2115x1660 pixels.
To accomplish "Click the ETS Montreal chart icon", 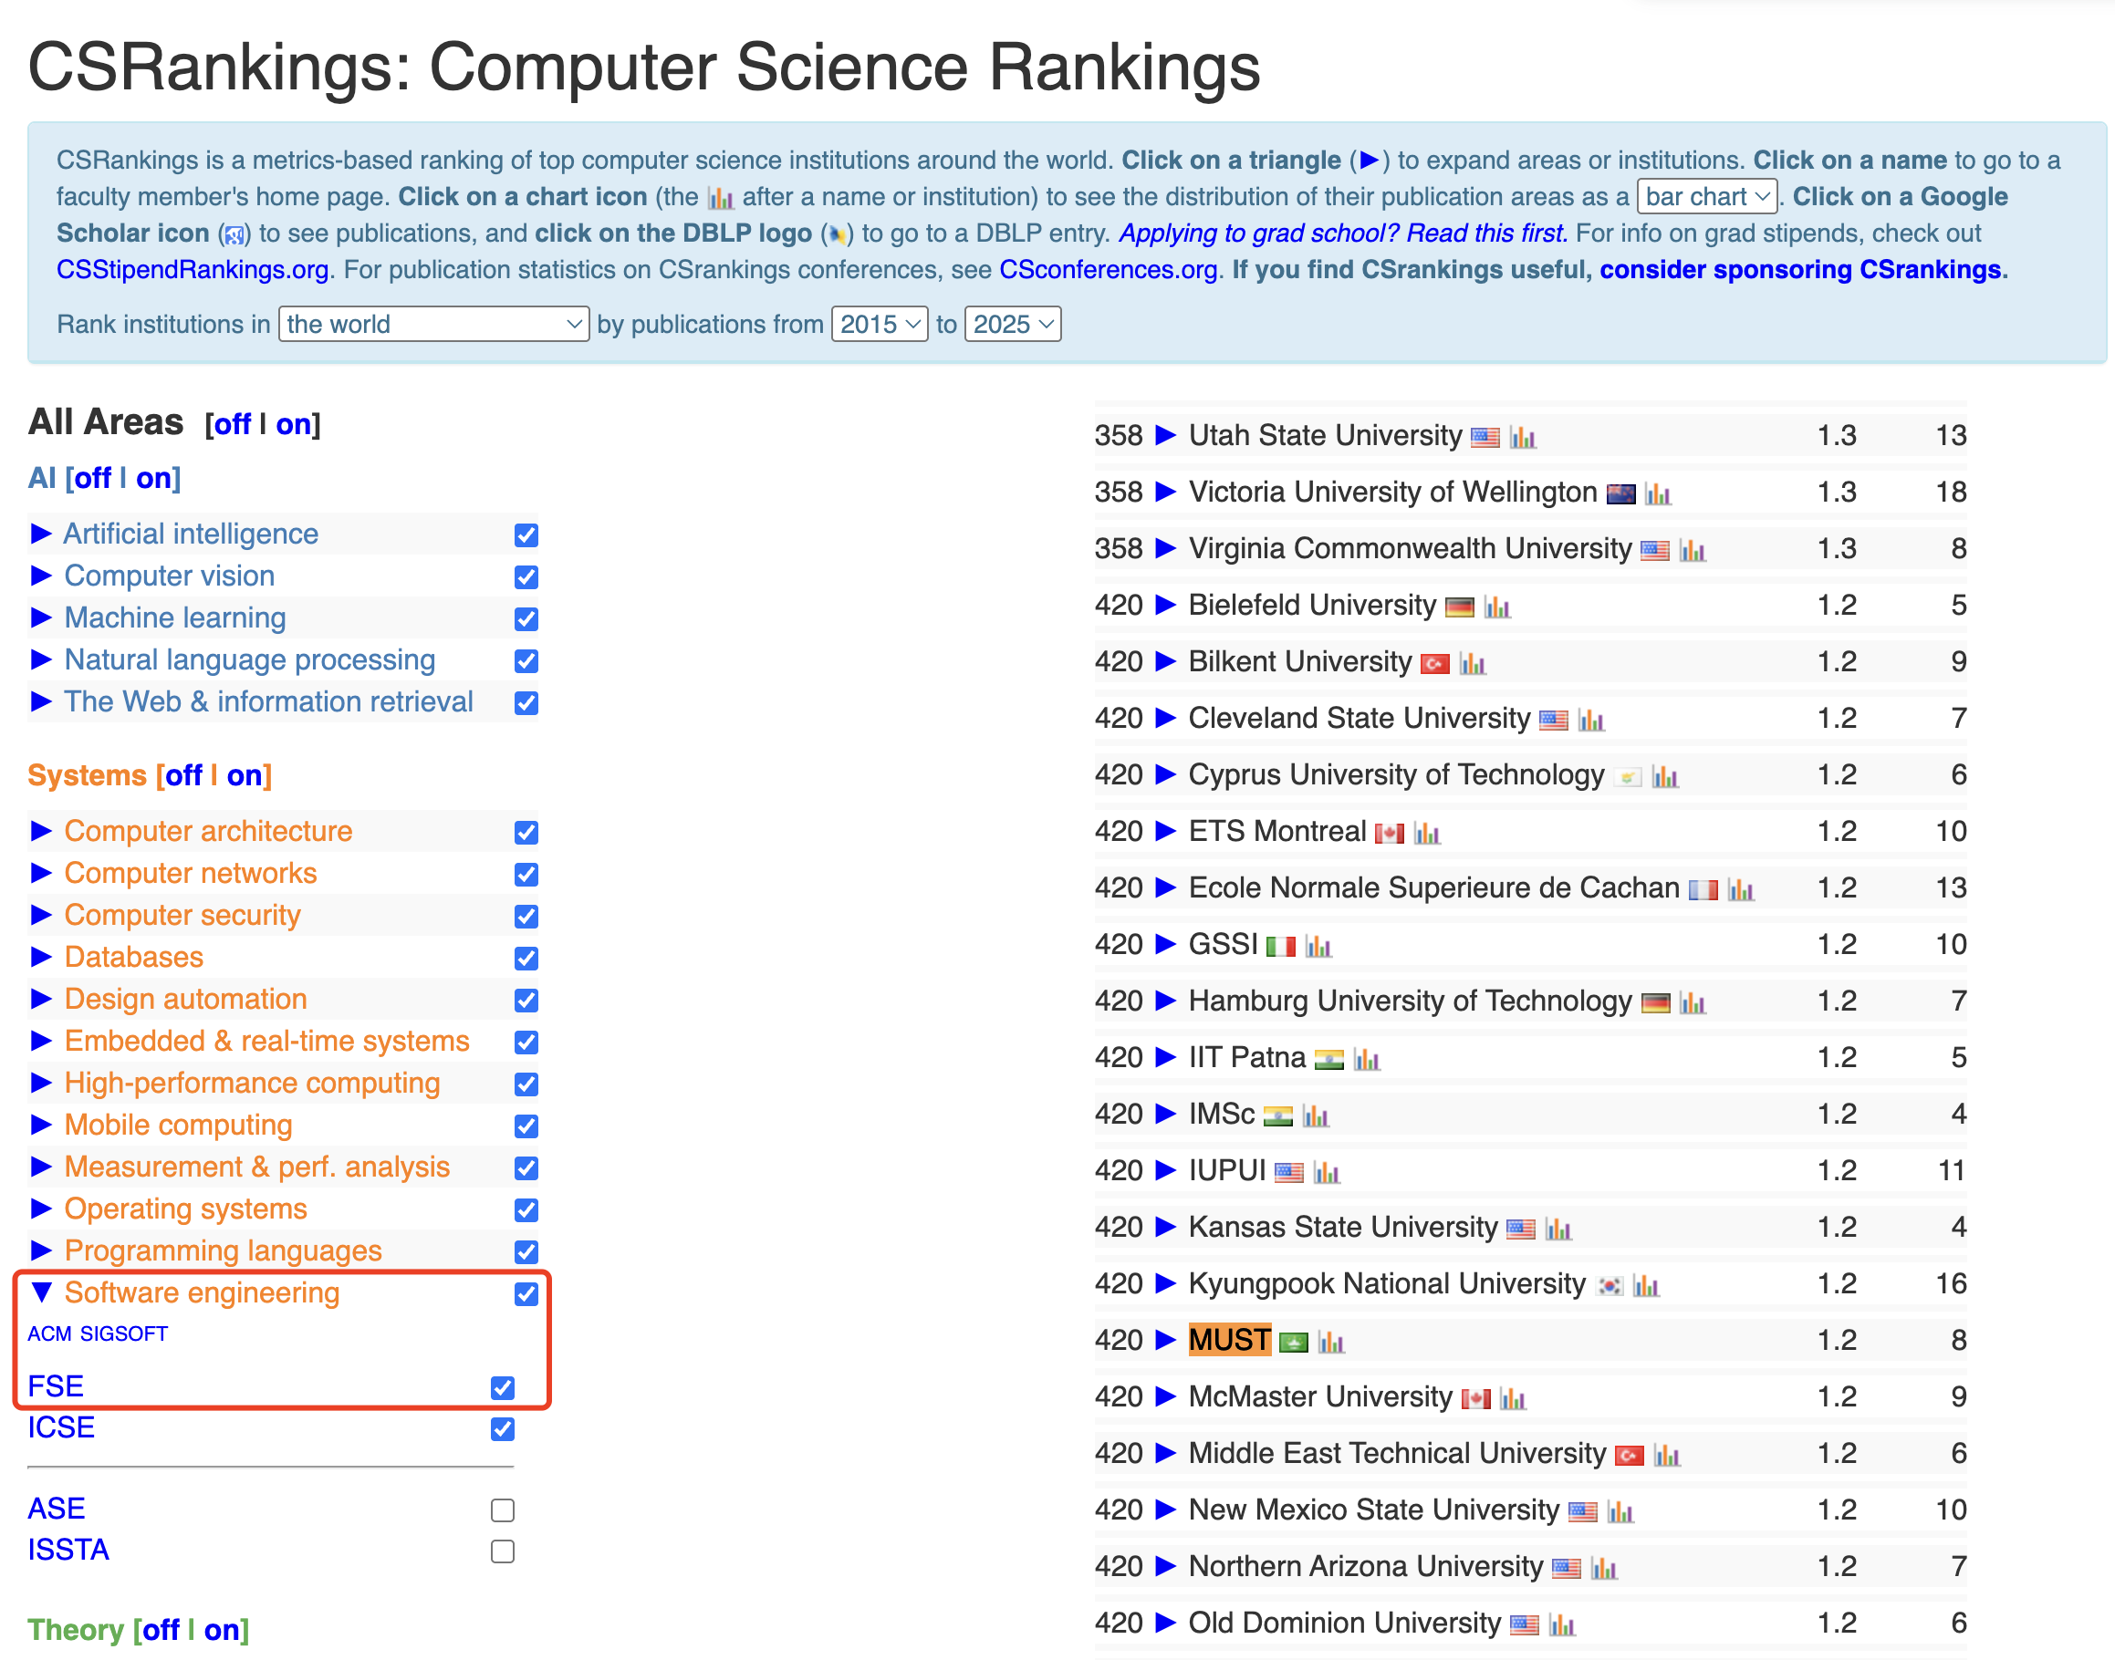I will coord(1428,833).
